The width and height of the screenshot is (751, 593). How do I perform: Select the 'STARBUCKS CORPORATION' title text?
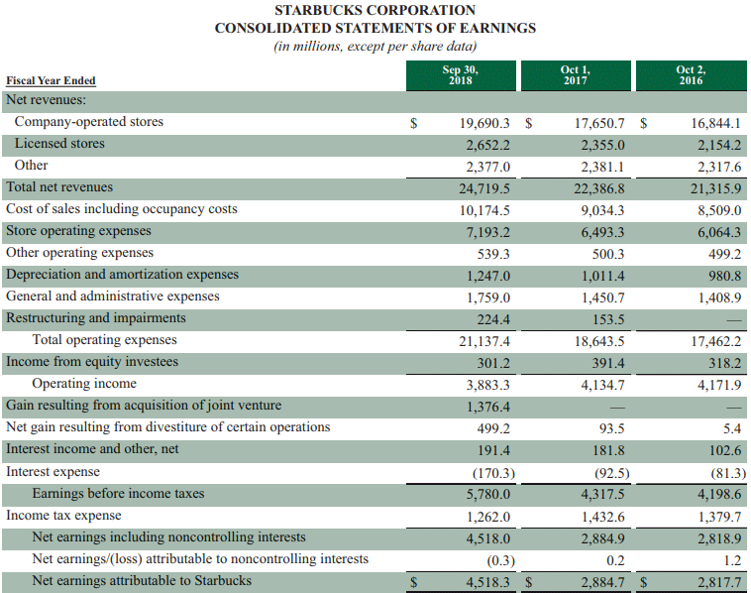pyautogui.click(x=375, y=10)
